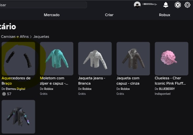Click the Jaqueta jeans - Branca title
The width and height of the screenshot is (193, 135).
[x=92, y=81]
